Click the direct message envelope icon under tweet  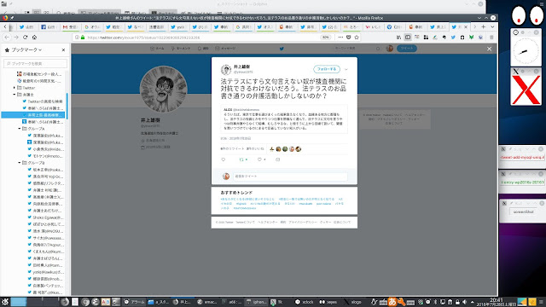coord(277,159)
